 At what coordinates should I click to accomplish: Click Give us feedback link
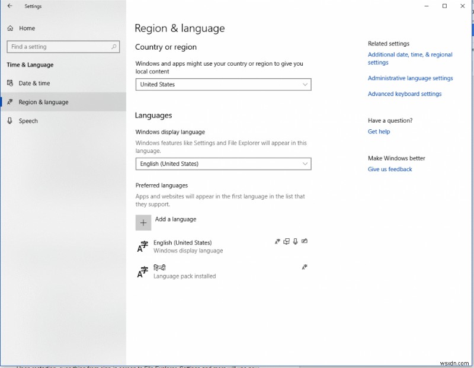coord(390,169)
